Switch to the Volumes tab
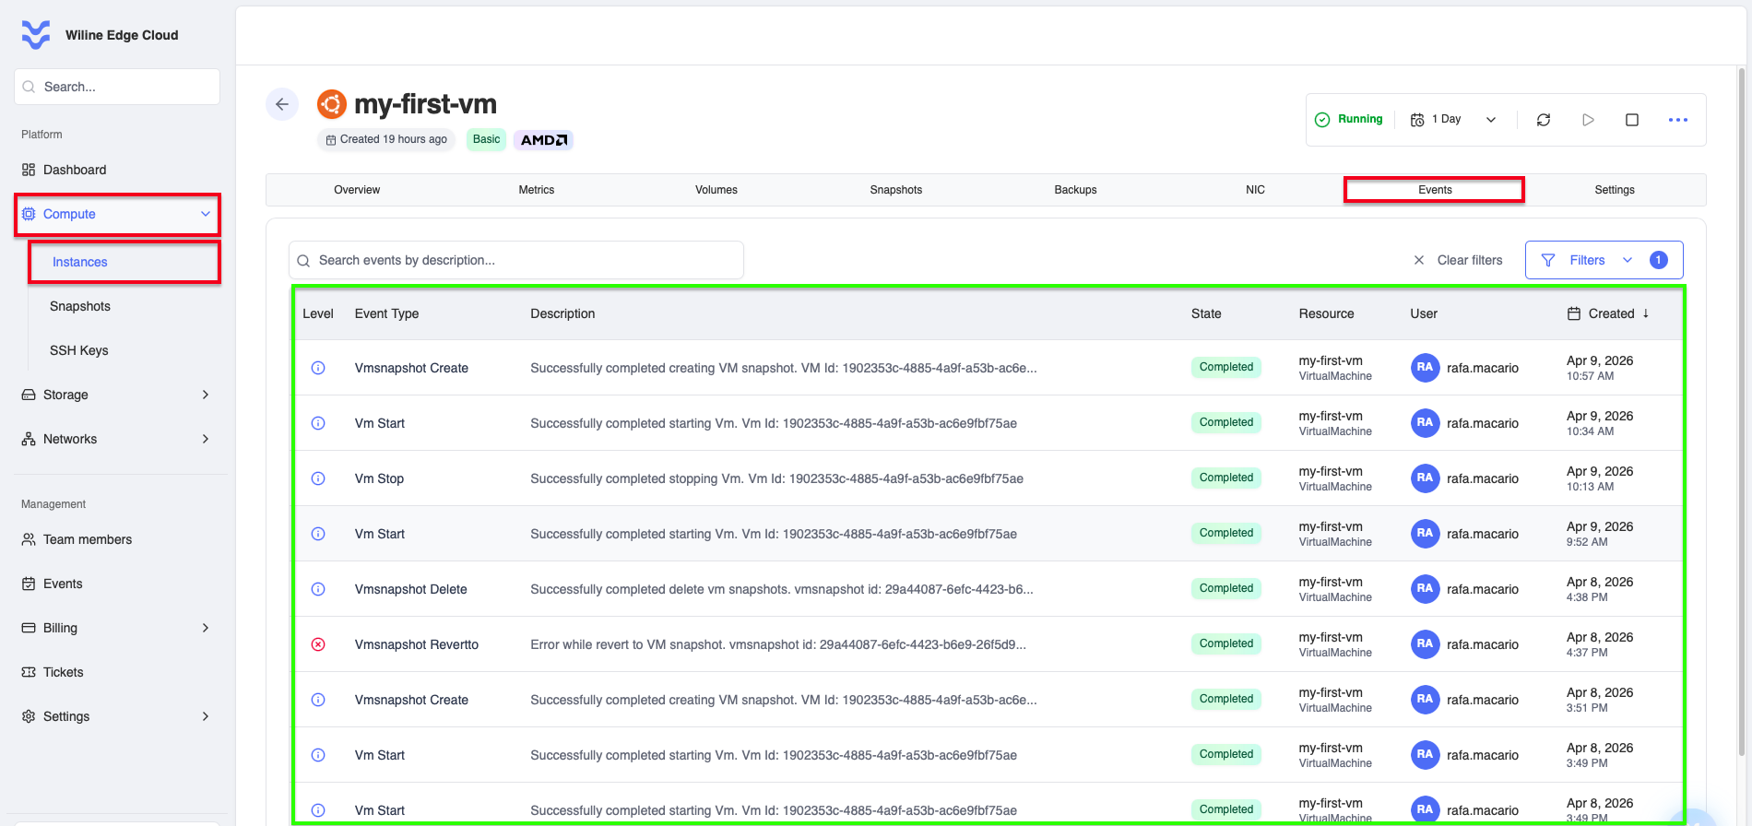This screenshot has width=1752, height=826. [716, 190]
